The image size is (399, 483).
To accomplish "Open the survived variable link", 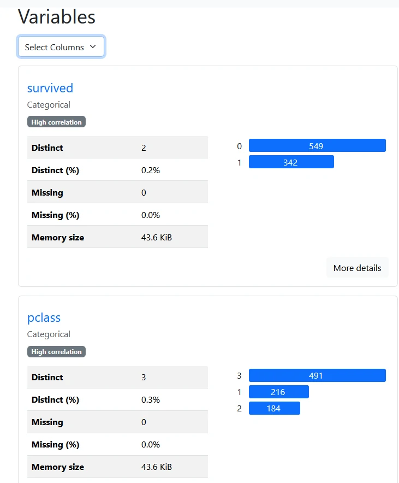I will click(50, 88).
